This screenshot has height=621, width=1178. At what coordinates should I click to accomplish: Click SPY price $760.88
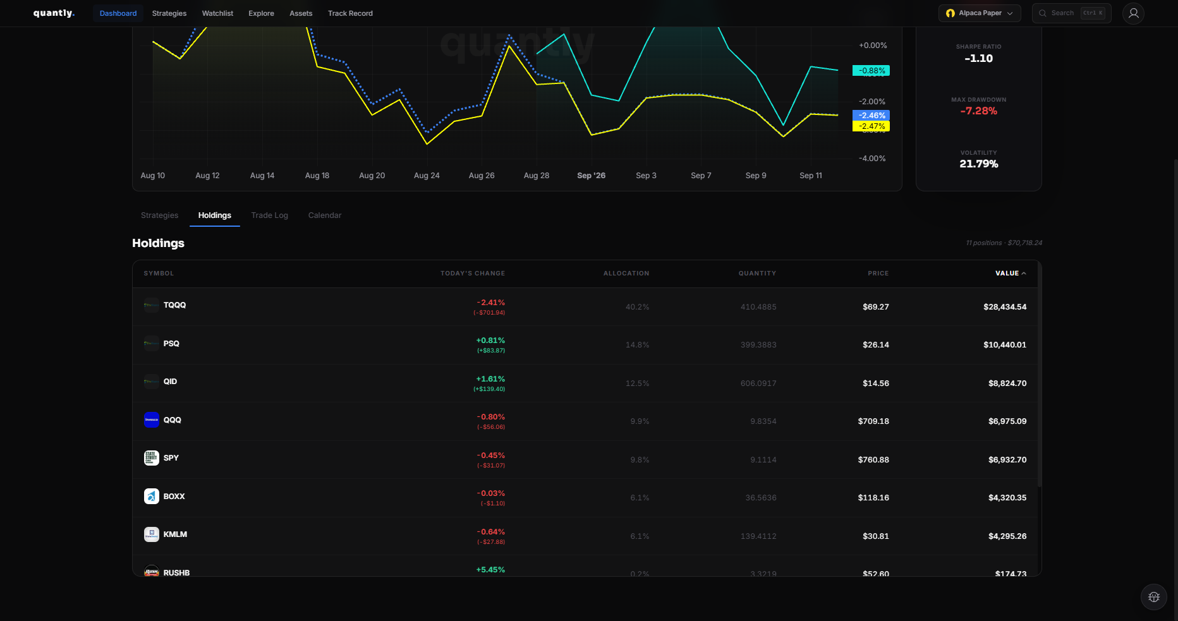tap(873, 460)
